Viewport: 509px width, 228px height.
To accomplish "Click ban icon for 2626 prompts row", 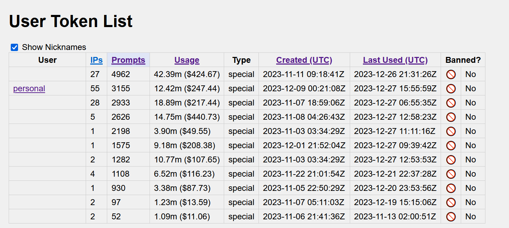I will pyautogui.click(x=451, y=117).
